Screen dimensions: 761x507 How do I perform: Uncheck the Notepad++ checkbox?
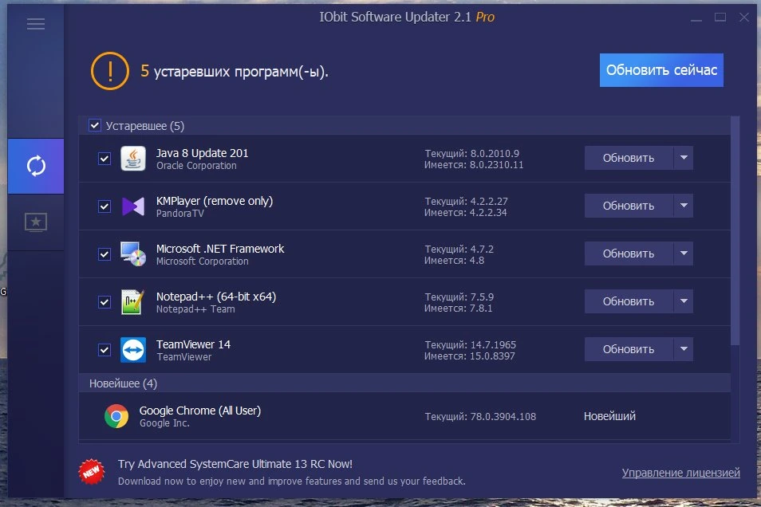coord(104,302)
